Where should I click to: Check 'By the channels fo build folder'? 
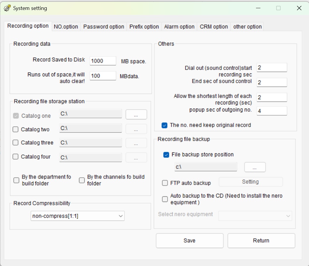click(82, 180)
